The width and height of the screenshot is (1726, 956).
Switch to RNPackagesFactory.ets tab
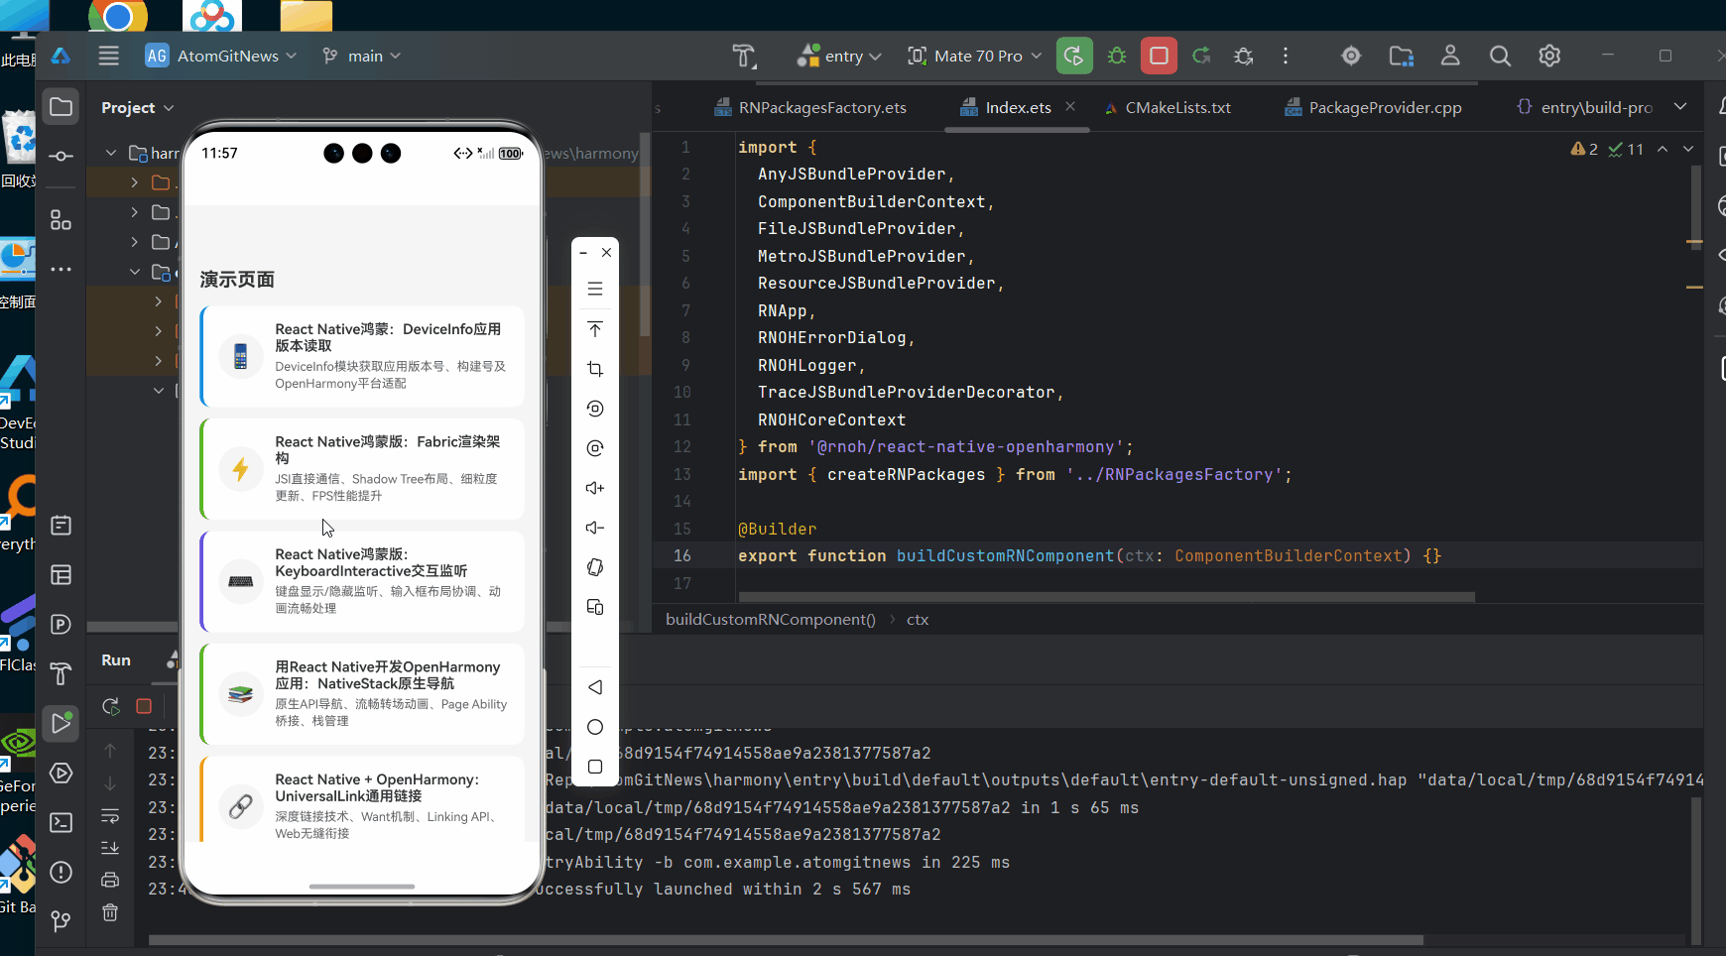(x=810, y=107)
